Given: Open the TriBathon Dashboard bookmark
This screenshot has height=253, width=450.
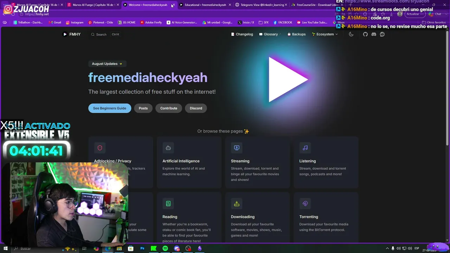Looking at the screenshot, I should (x=28, y=22).
